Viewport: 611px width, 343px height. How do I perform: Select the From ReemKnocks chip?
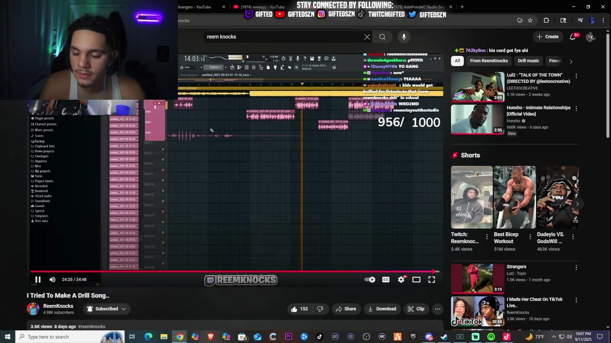489,61
